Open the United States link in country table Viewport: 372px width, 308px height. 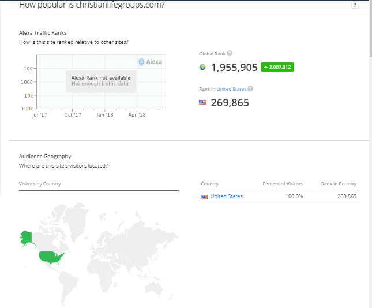[x=227, y=196]
